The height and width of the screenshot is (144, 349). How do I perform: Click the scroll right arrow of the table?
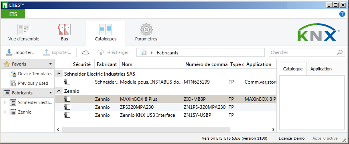pyautogui.click(x=273, y=129)
